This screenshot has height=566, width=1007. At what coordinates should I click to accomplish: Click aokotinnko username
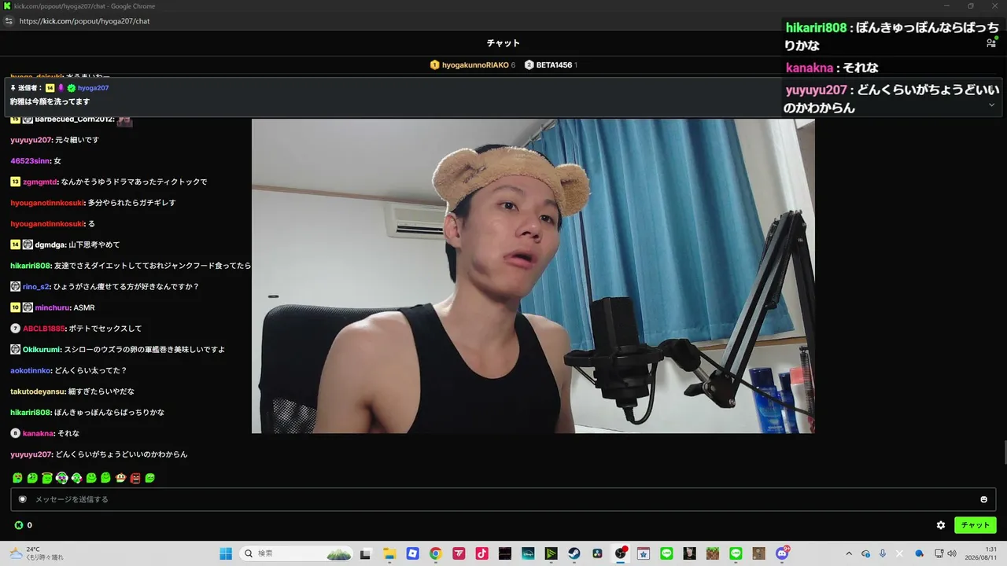click(x=31, y=370)
